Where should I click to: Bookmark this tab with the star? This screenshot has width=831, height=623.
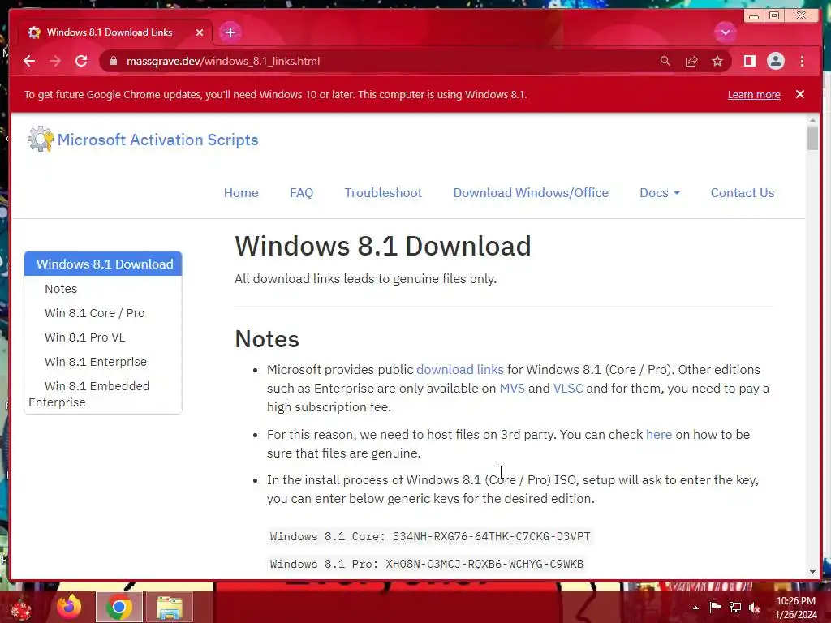pos(717,61)
